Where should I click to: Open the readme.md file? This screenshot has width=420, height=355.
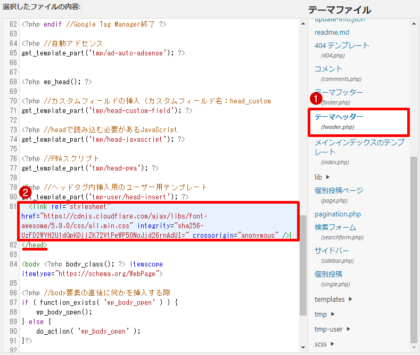[332, 32]
